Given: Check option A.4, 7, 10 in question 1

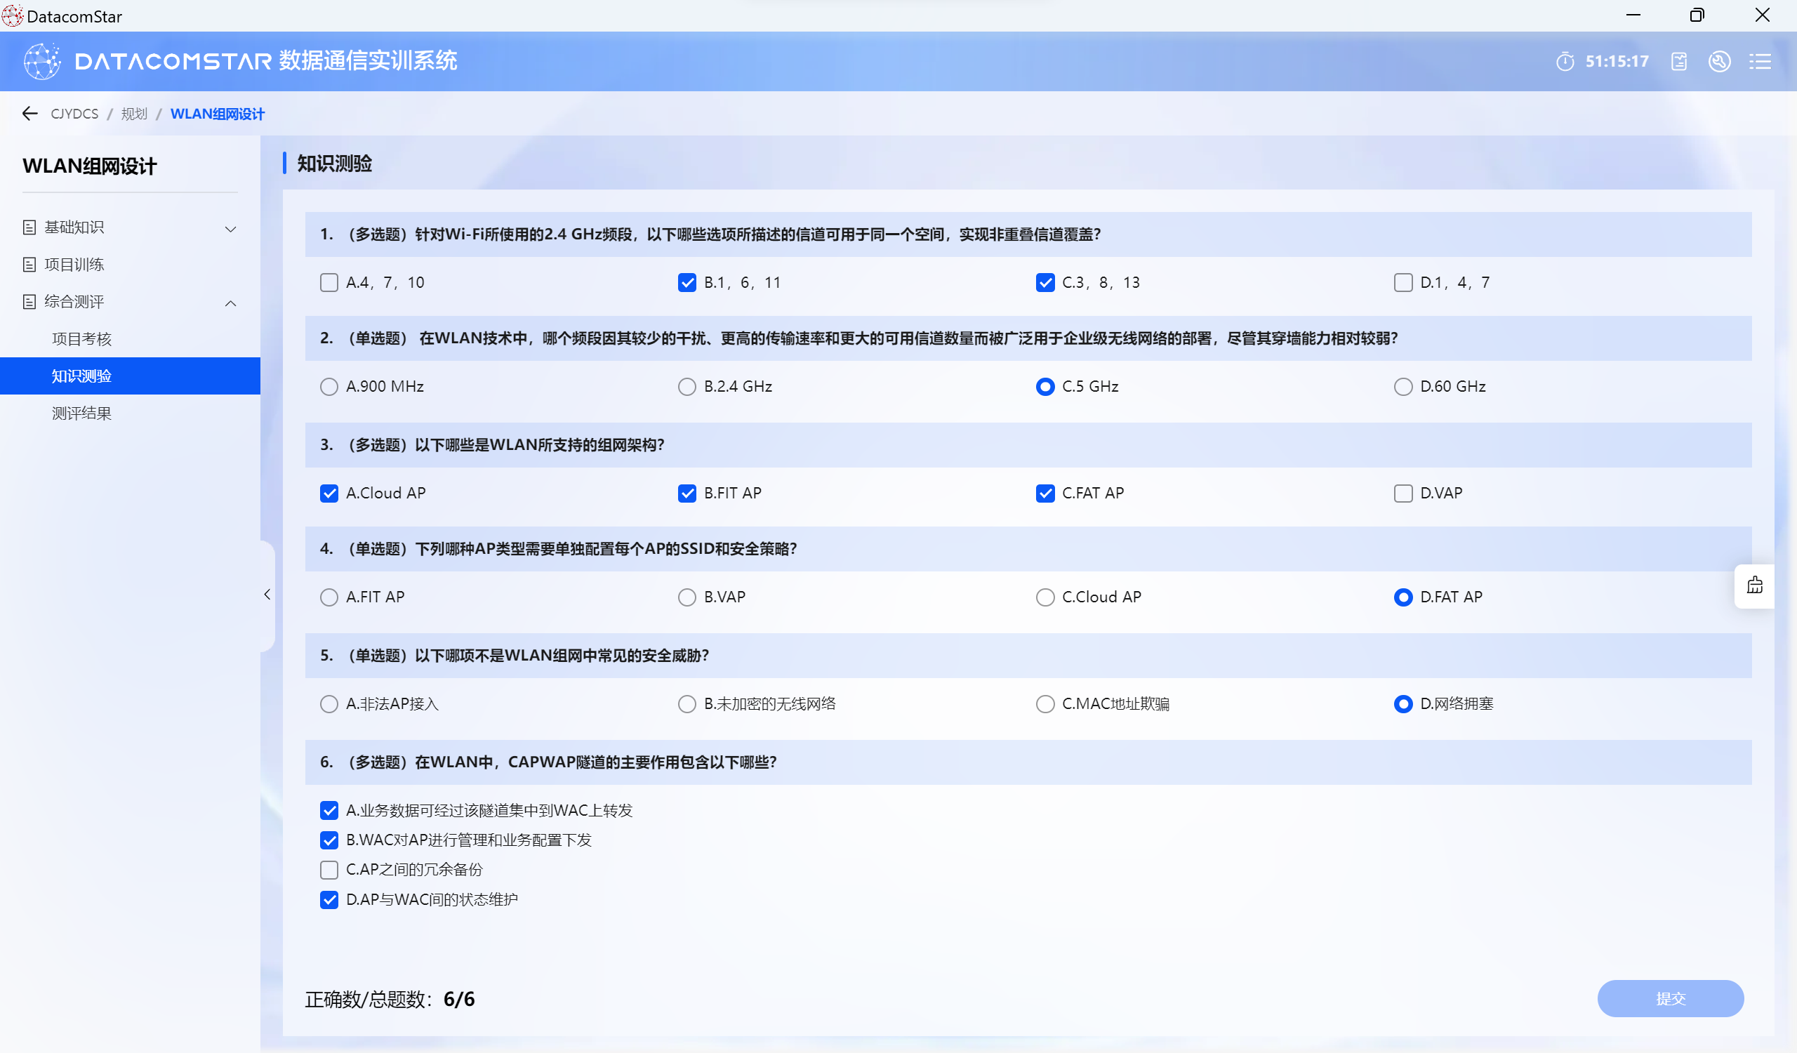Looking at the screenshot, I should click(x=329, y=283).
